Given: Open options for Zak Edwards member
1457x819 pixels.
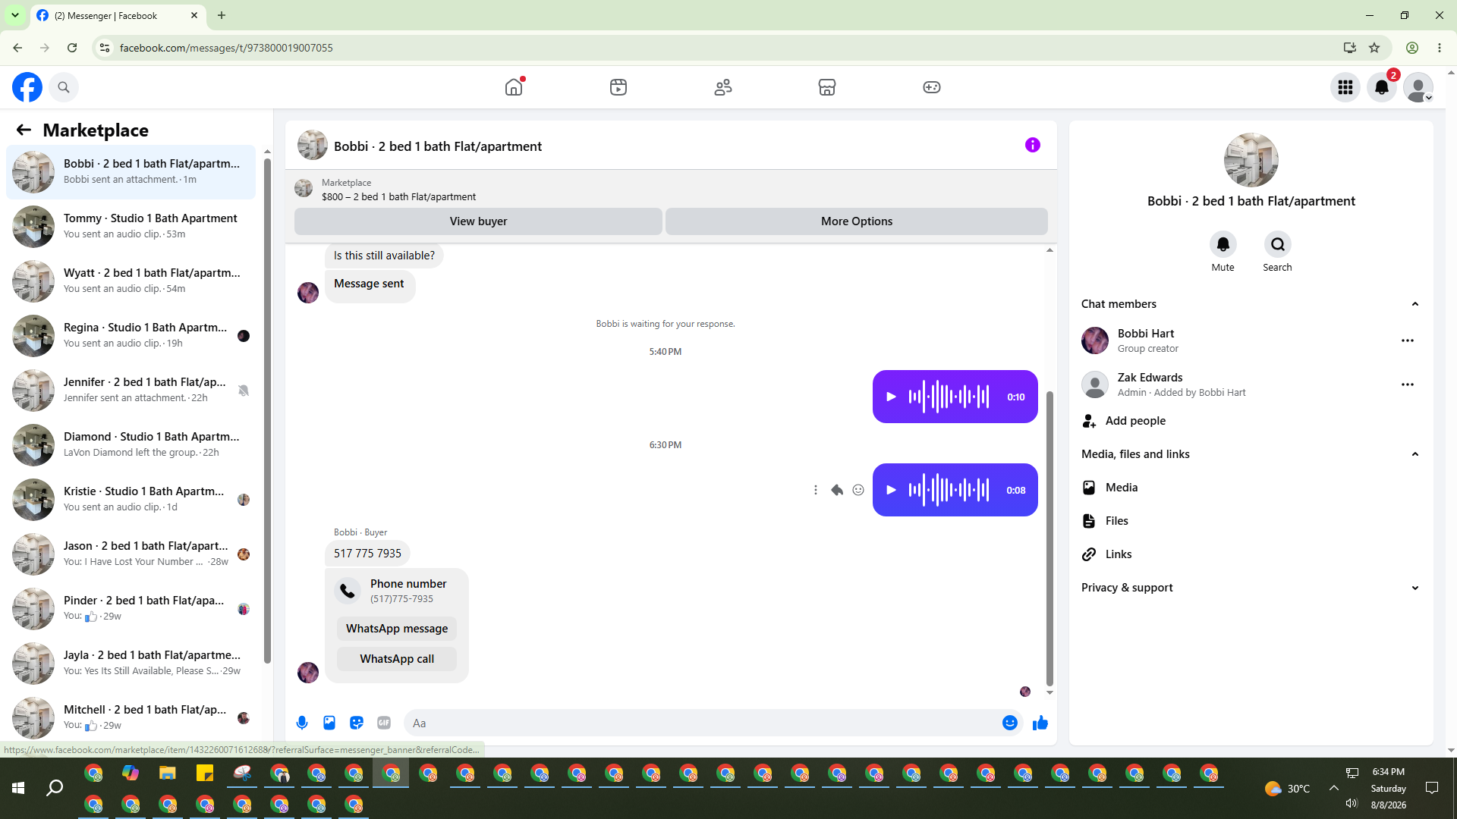Looking at the screenshot, I should pos(1408,384).
